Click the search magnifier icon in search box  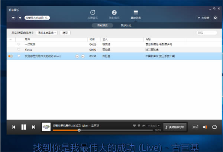(x=48, y=17)
